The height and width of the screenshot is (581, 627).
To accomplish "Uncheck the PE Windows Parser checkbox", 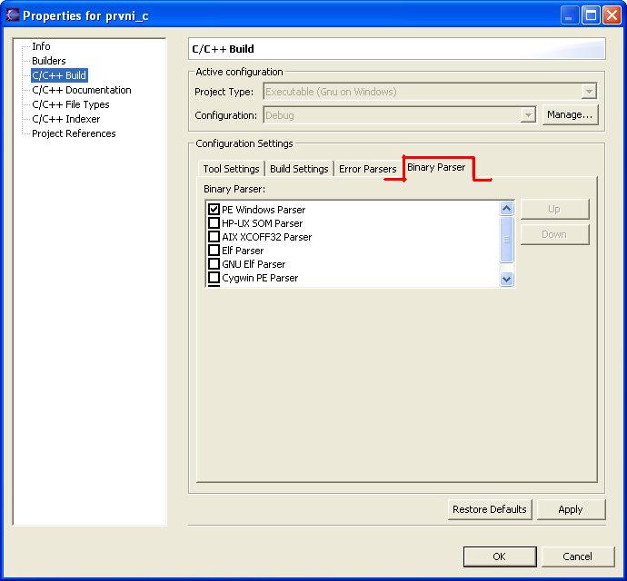I will (214, 210).
